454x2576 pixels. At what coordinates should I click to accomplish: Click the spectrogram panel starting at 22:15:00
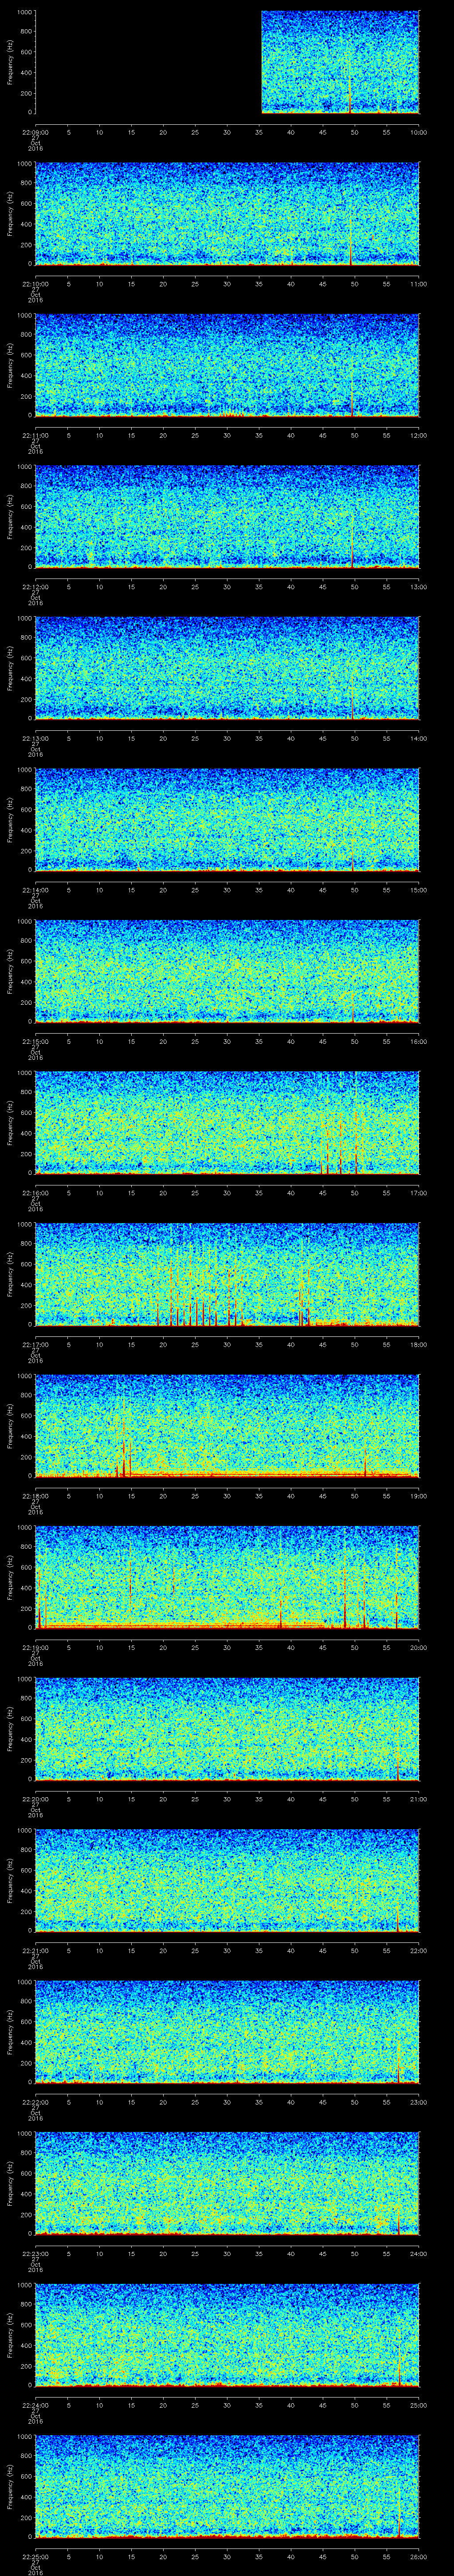227,971
